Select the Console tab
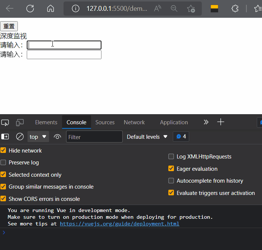262x250 pixels. point(76,122)
